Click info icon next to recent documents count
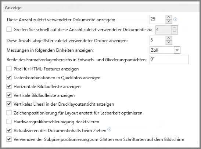 pyautogui.click(x=175, y=19)
